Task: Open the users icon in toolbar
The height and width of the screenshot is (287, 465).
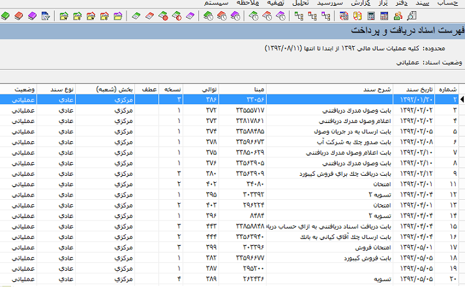Action: (x=397, y=15)
